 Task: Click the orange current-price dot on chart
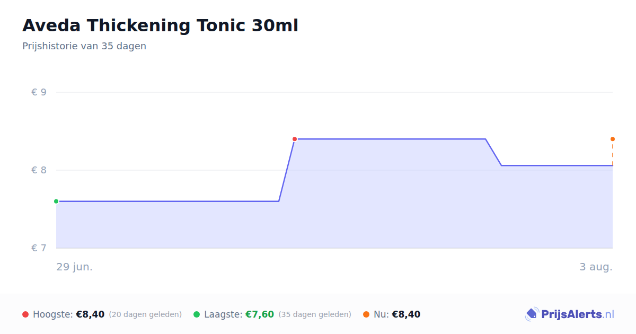(613, 139)
